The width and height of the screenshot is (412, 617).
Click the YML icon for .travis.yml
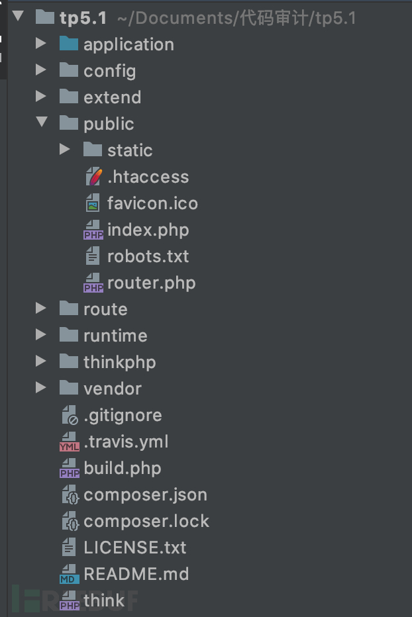coord(70,442)
